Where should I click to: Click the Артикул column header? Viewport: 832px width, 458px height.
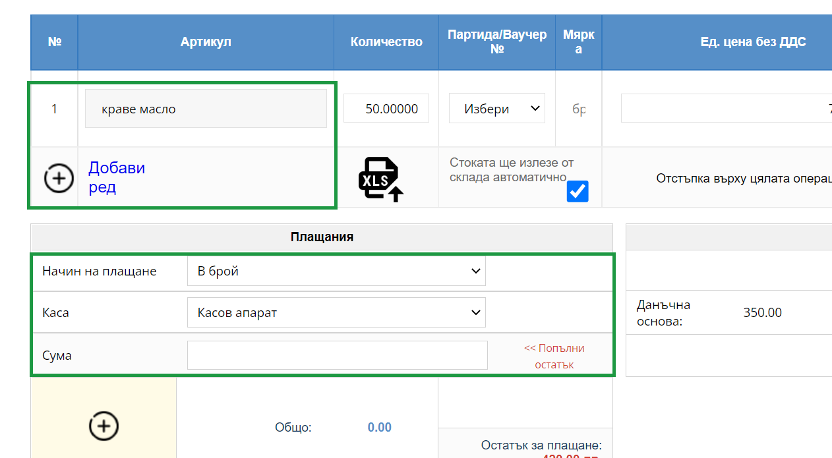206,42
